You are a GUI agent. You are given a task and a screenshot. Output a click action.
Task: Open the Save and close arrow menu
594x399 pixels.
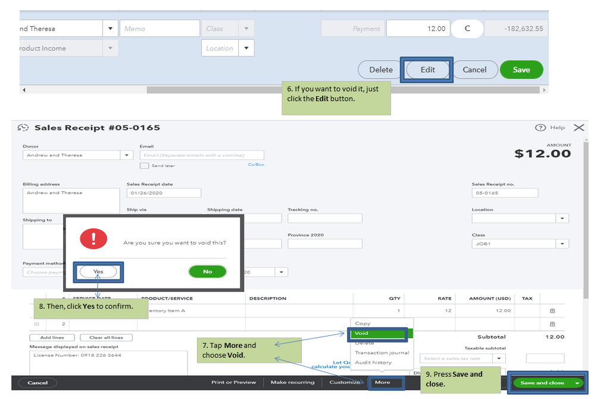577,383
